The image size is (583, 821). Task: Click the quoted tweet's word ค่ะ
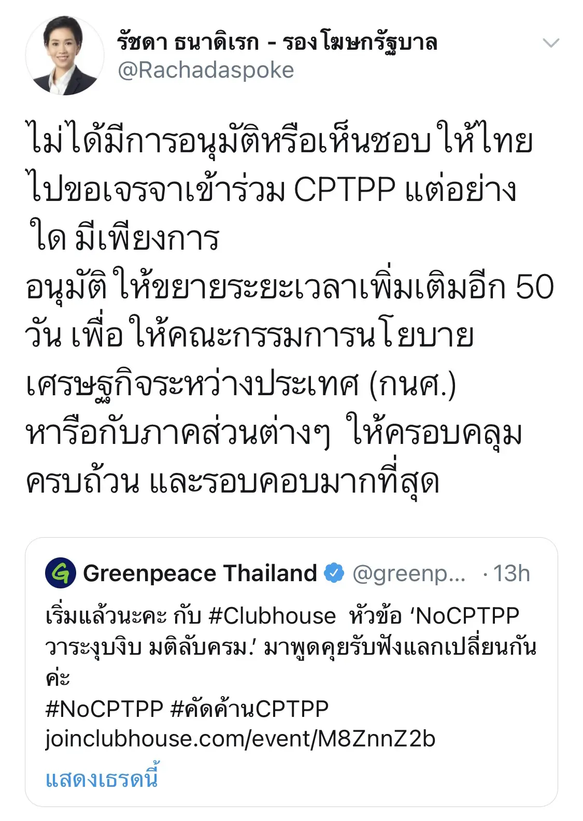click(x=58, y=678)
